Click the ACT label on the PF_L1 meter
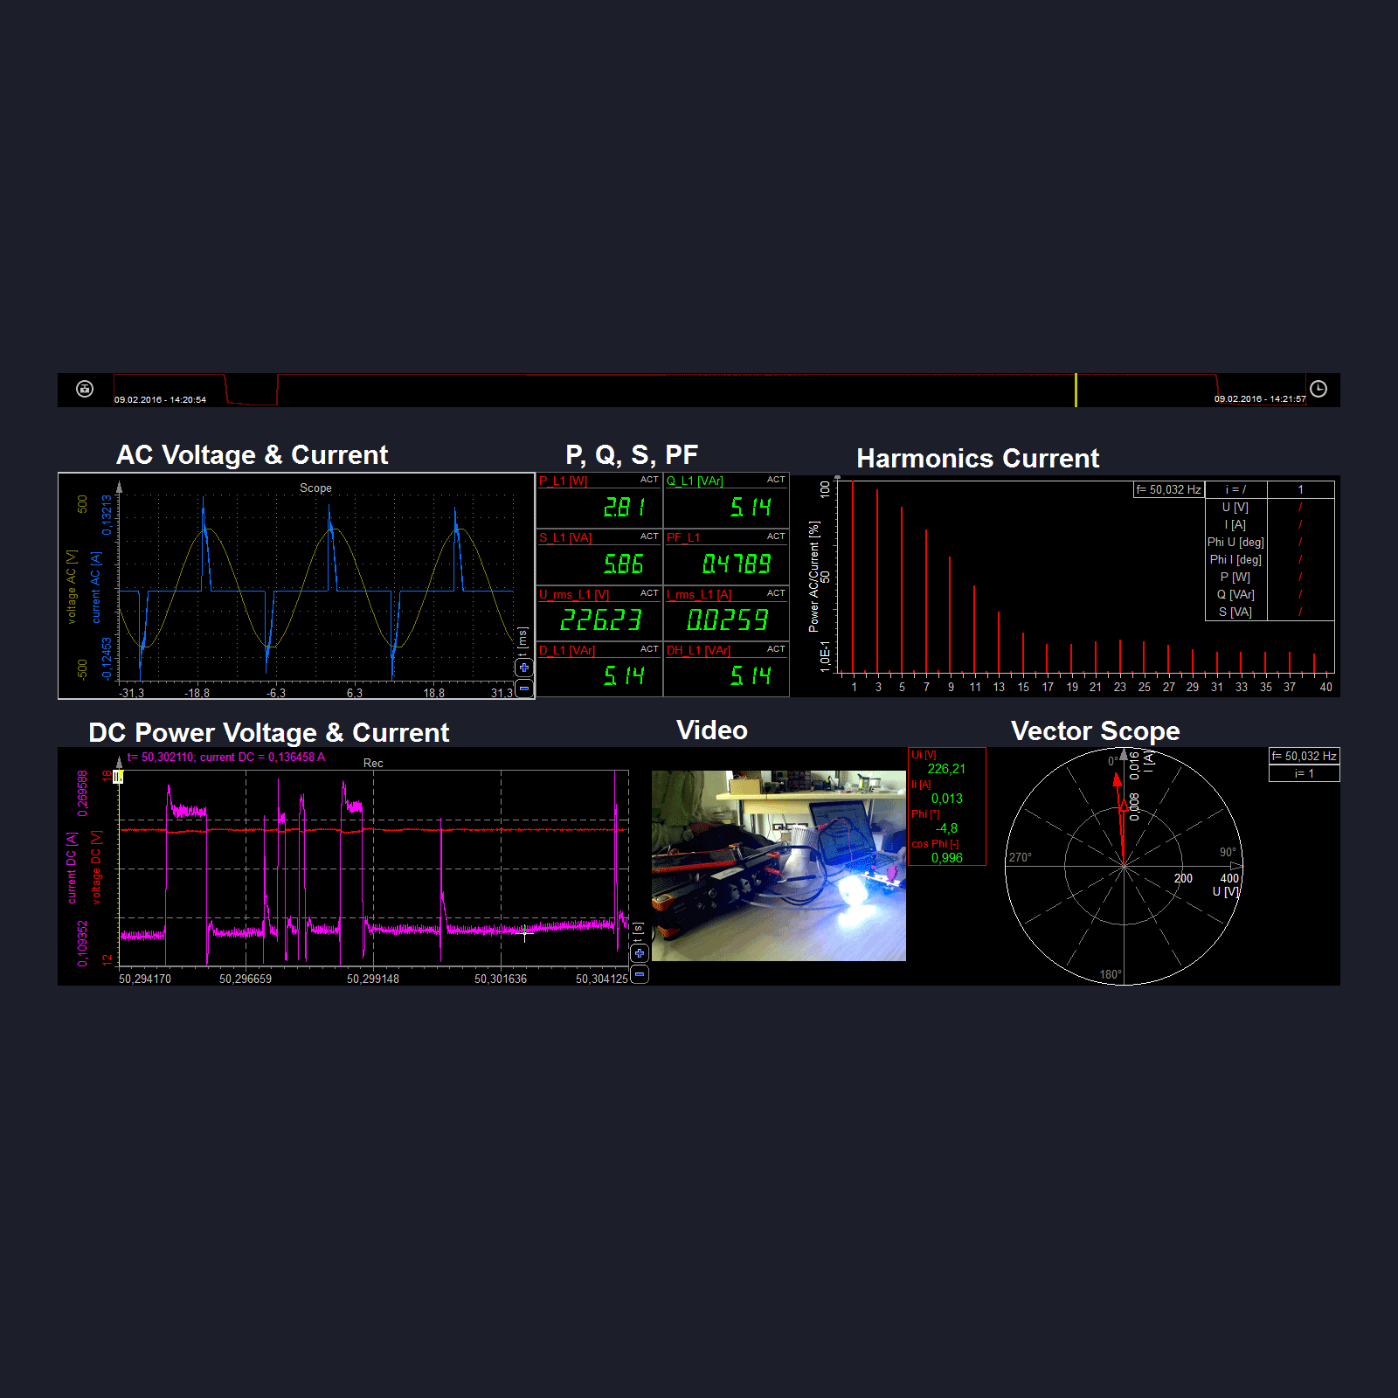 776,536
